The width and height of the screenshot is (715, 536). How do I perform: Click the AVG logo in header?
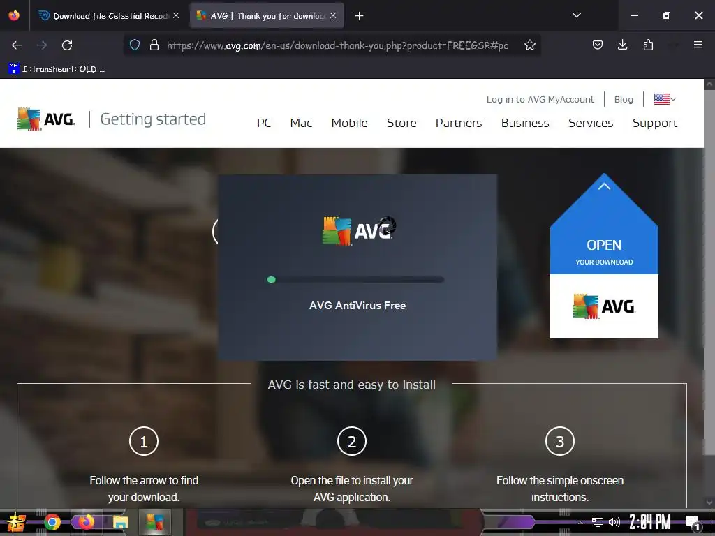pos(46,119)
